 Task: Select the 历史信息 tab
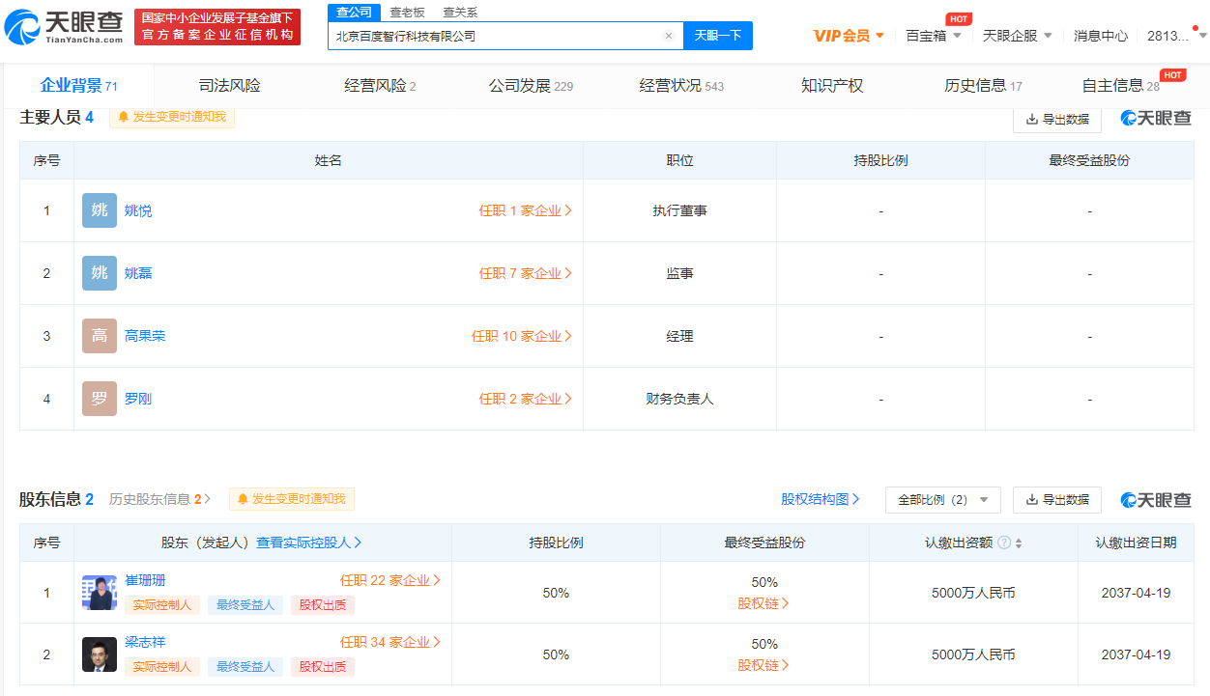[x=983, y=86]
